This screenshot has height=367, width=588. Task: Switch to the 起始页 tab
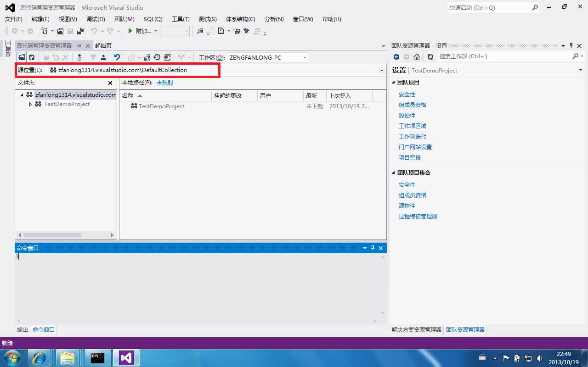pos(103,46)
